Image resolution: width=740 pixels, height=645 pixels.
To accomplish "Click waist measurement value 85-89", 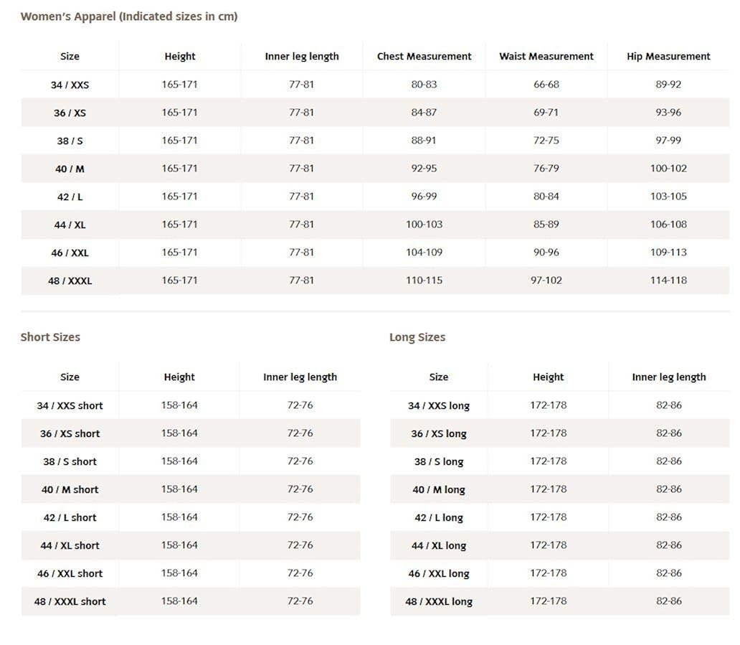I will click(546, 225).
